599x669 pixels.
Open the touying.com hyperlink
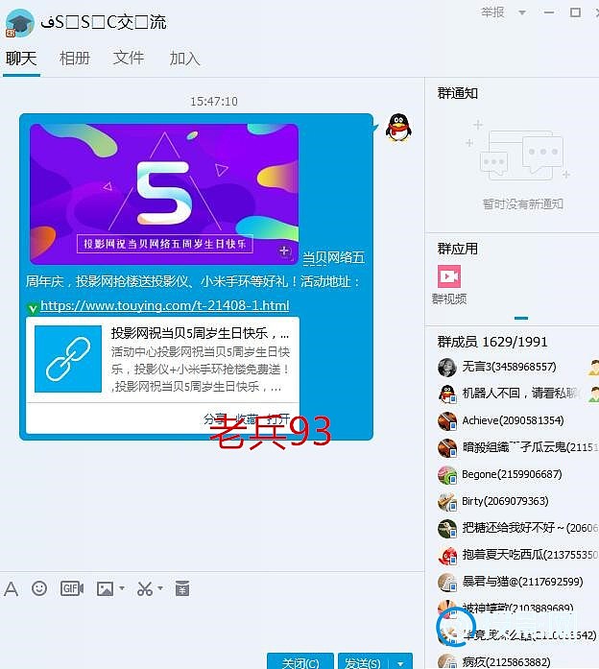coord(165,305)
